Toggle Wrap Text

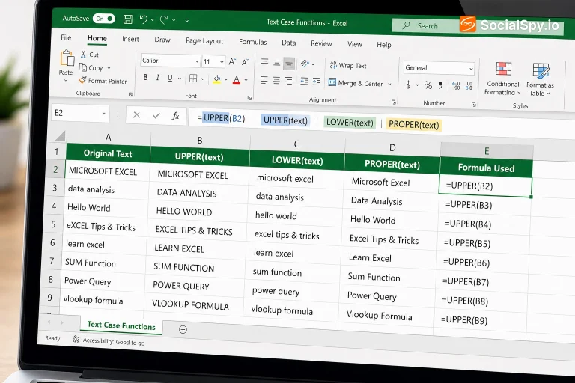point(348,65)
